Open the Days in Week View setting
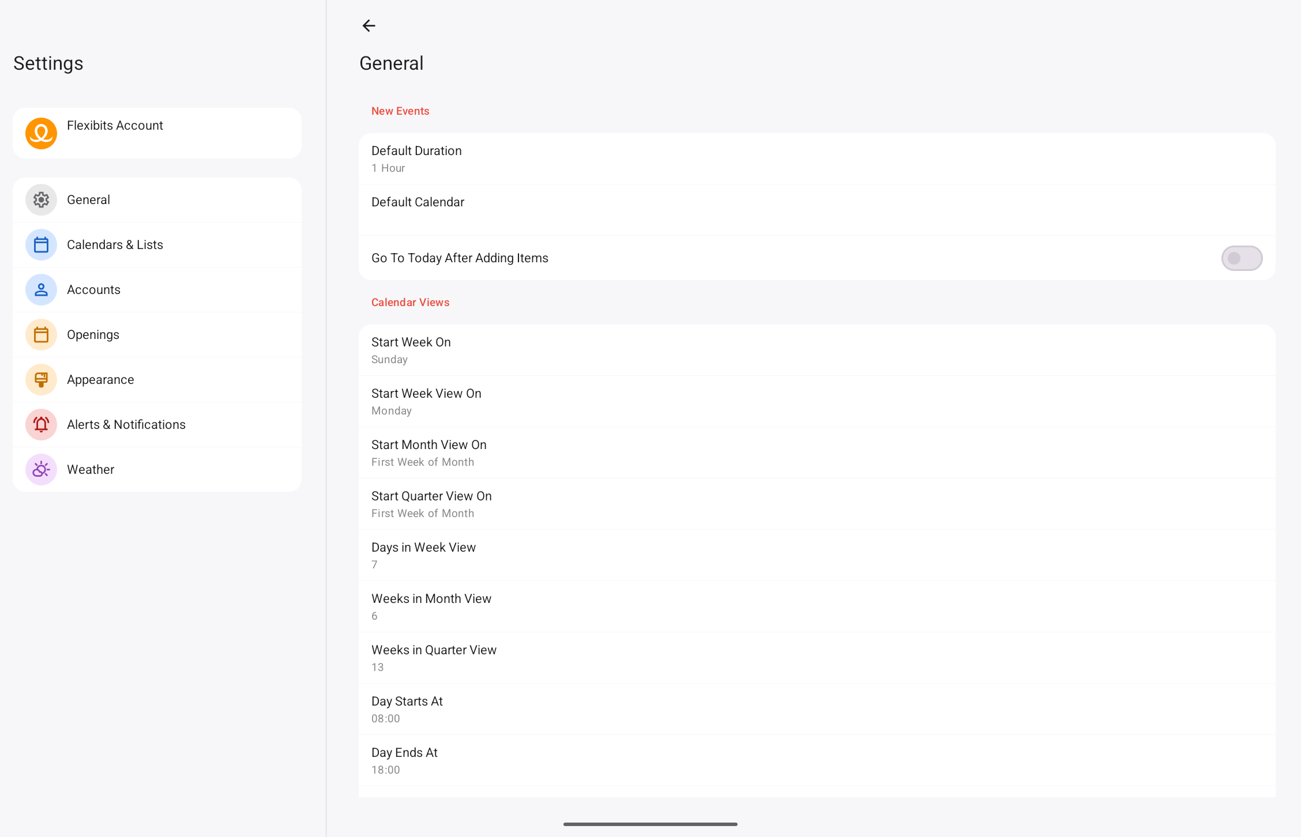Viewport: 1301px width, 837px height. 817,556
